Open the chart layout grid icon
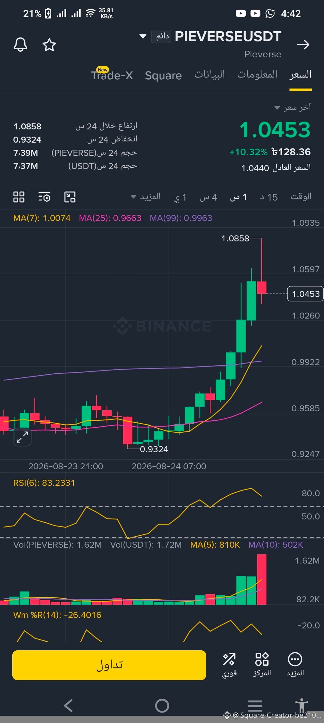The height and width of the screenshot is (723, 324). 19,197
